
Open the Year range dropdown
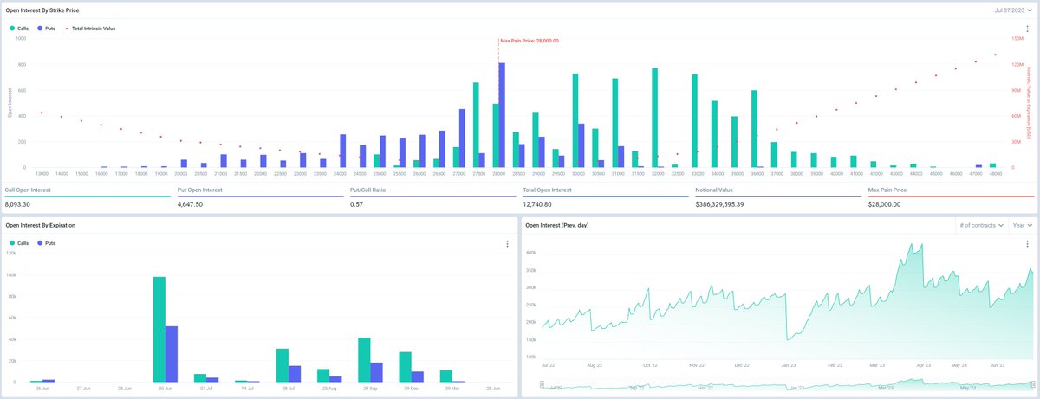point(1022,225)
